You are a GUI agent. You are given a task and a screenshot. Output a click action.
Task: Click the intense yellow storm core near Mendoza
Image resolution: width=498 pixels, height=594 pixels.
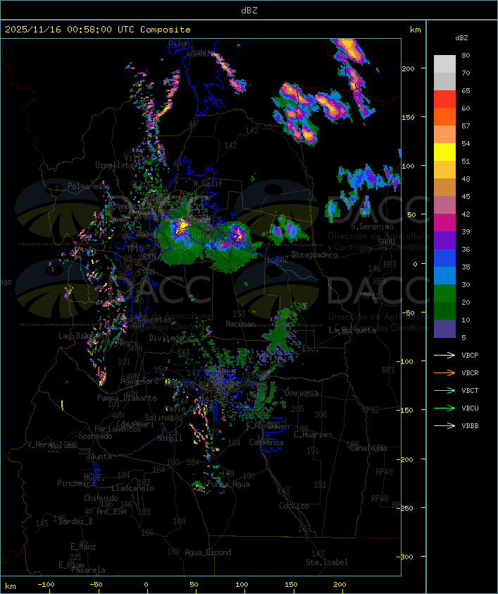[182, 226]
